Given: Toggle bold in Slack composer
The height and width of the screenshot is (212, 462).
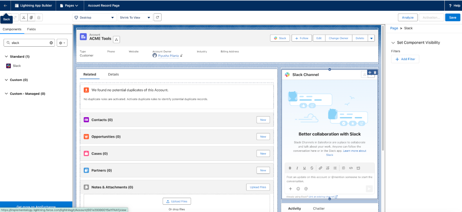Looking at the screenshot, I should tap(290, 168).
